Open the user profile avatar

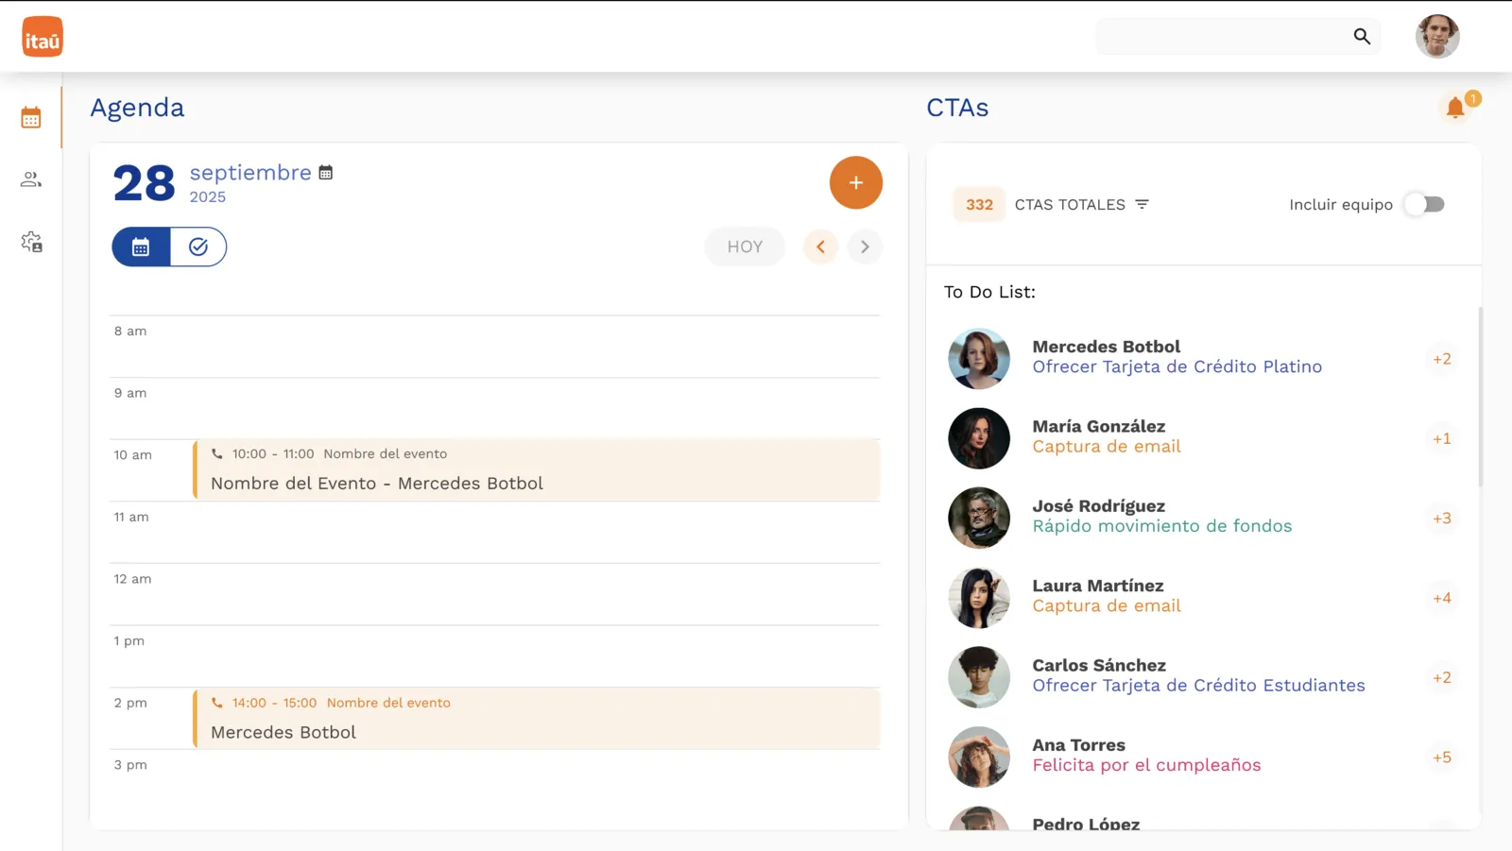(x=1437, y=36)
